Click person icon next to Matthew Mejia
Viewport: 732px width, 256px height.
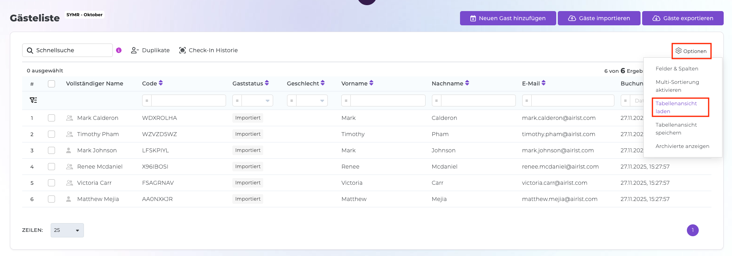click(68, 199)
